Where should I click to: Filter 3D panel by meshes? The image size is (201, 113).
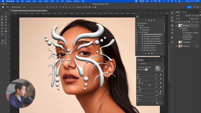(x=149, y=20)
